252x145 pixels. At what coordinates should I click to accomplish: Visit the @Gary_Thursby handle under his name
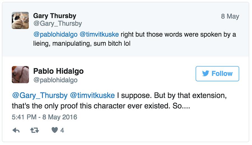click(x=57, y=24)
